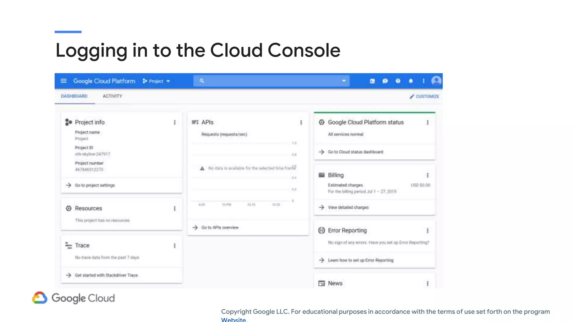Switch to the Activity tab

[x=112, y=96]
